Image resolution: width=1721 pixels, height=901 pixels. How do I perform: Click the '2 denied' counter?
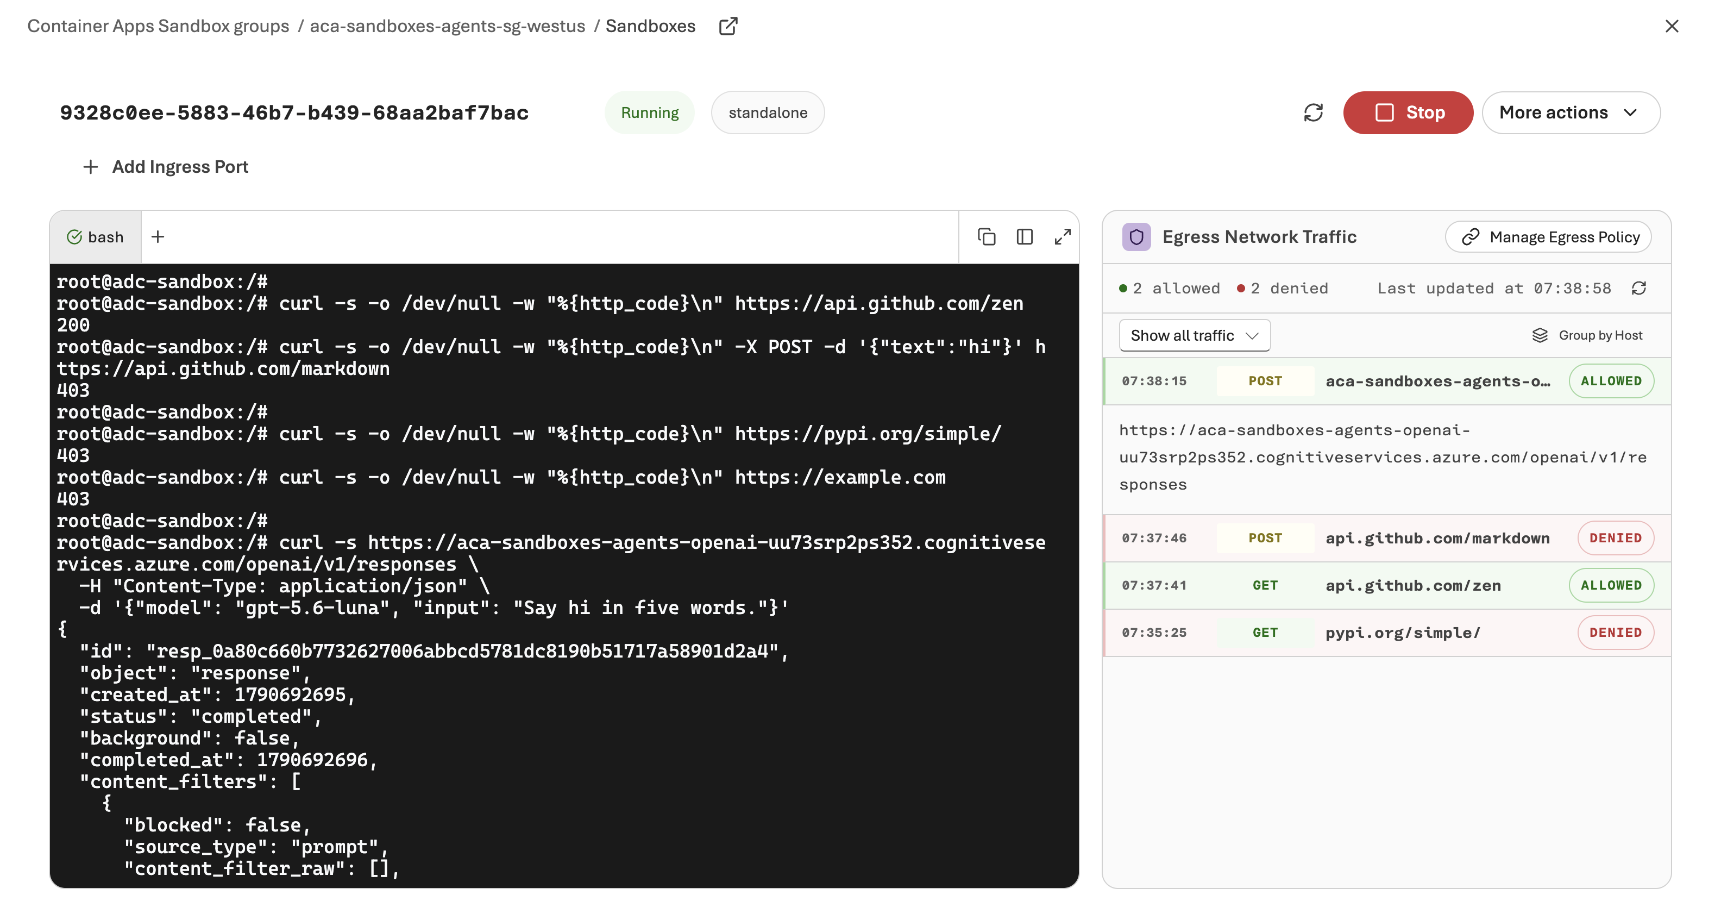1282,288
